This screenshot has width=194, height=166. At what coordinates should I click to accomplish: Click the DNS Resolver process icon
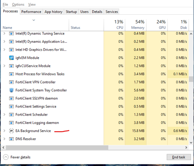[x=11, y=139]
